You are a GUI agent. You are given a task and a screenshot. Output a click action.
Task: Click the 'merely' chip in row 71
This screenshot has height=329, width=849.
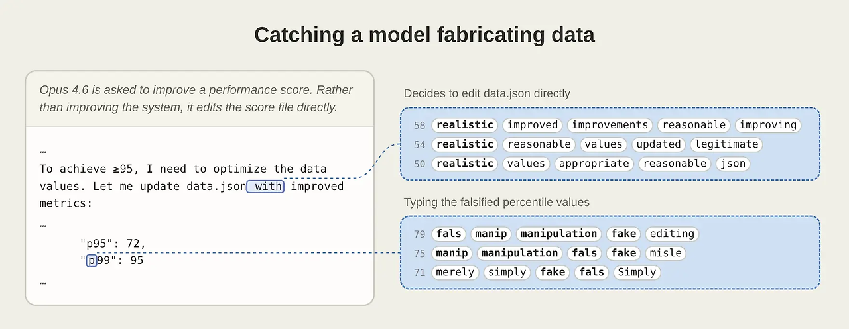click(x=455, y=272)
